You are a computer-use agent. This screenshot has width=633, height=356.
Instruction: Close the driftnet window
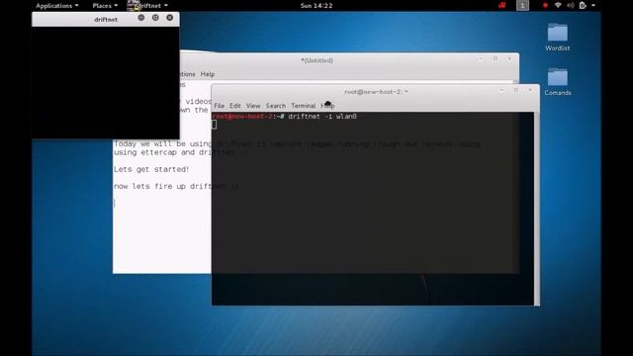coord(170,18)
